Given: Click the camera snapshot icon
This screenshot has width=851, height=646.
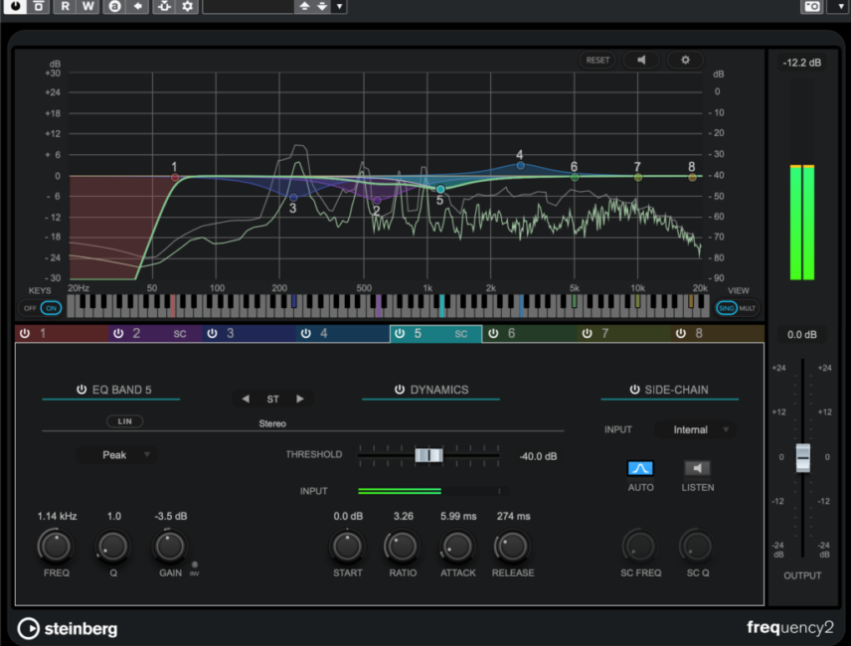Looking at the screenshot, I should point(812,7).
